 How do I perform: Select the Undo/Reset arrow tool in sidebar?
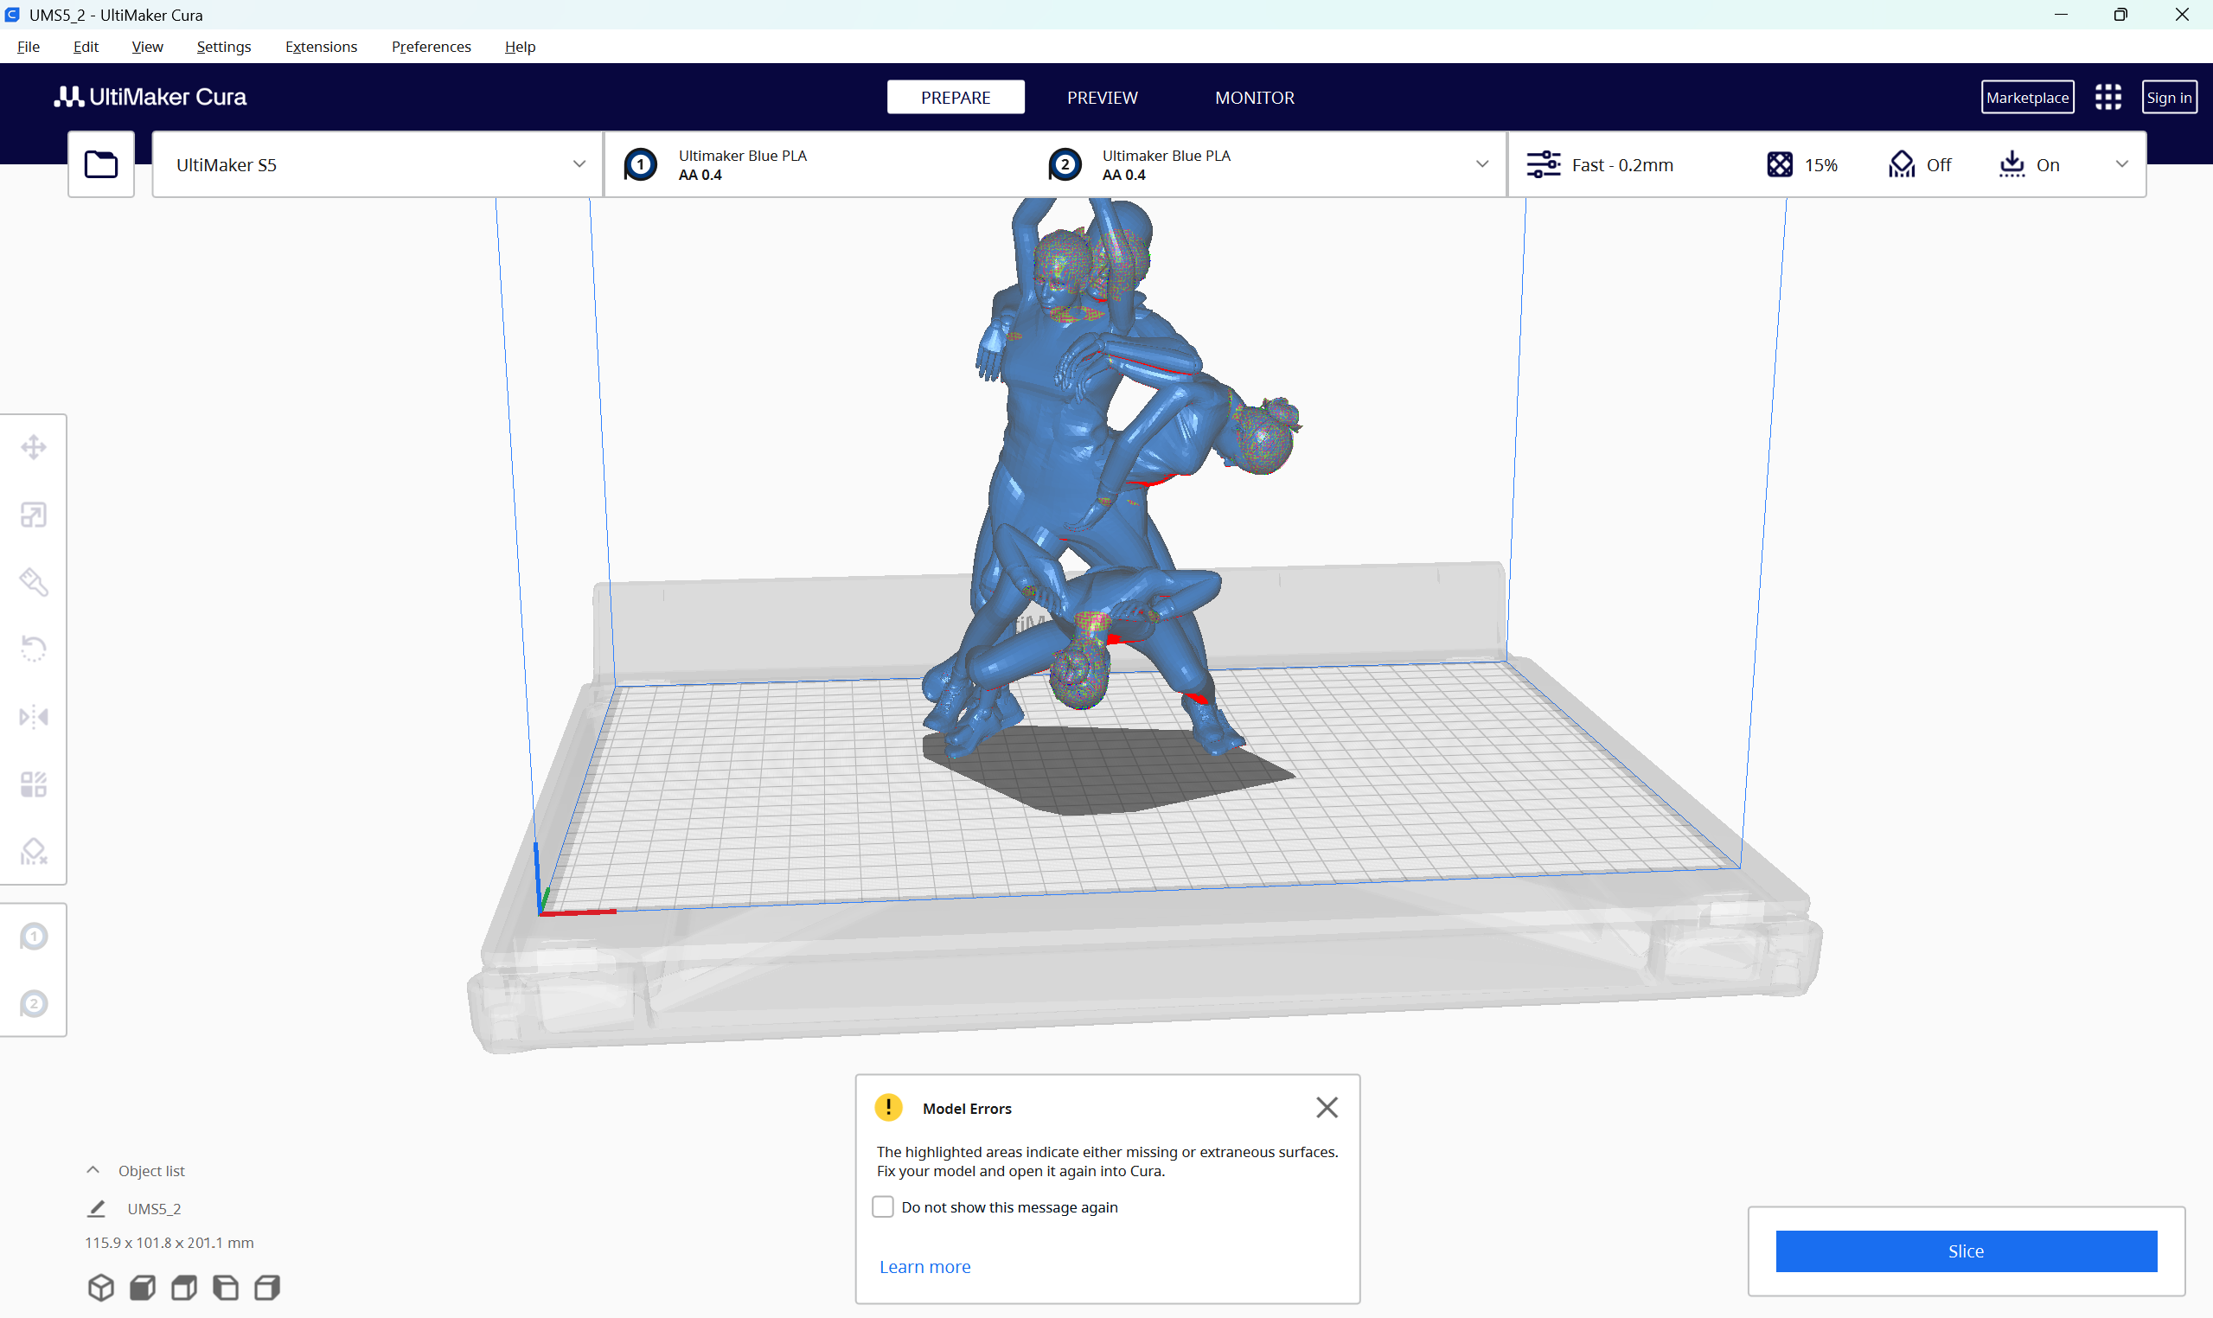(x=34, y=649)
